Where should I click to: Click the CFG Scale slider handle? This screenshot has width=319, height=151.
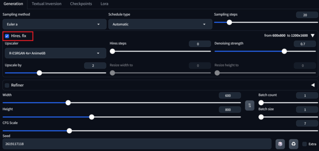click(x=69, y=131)
